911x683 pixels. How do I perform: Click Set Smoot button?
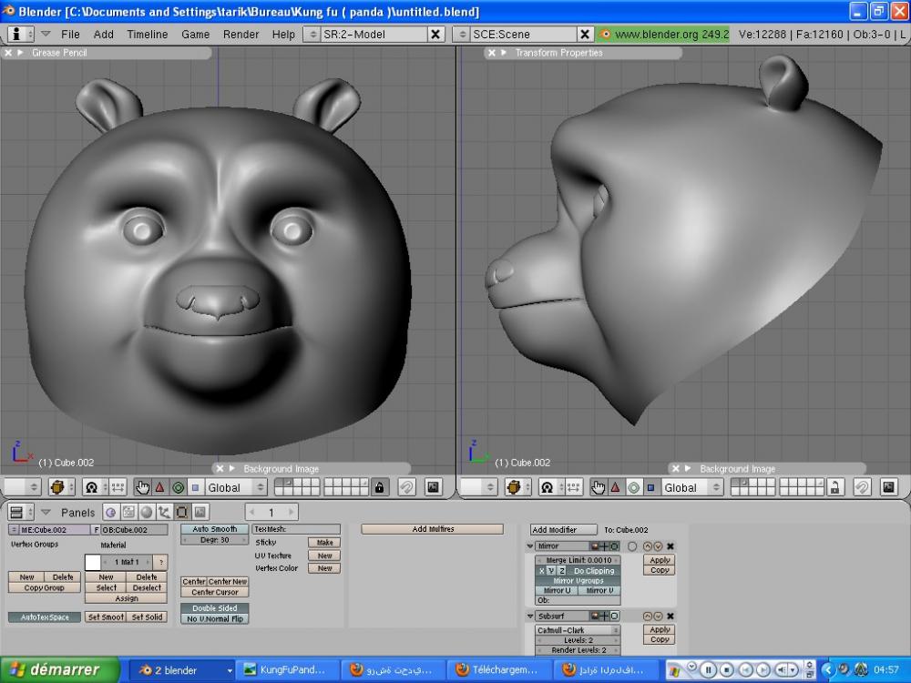coord(106,617)
